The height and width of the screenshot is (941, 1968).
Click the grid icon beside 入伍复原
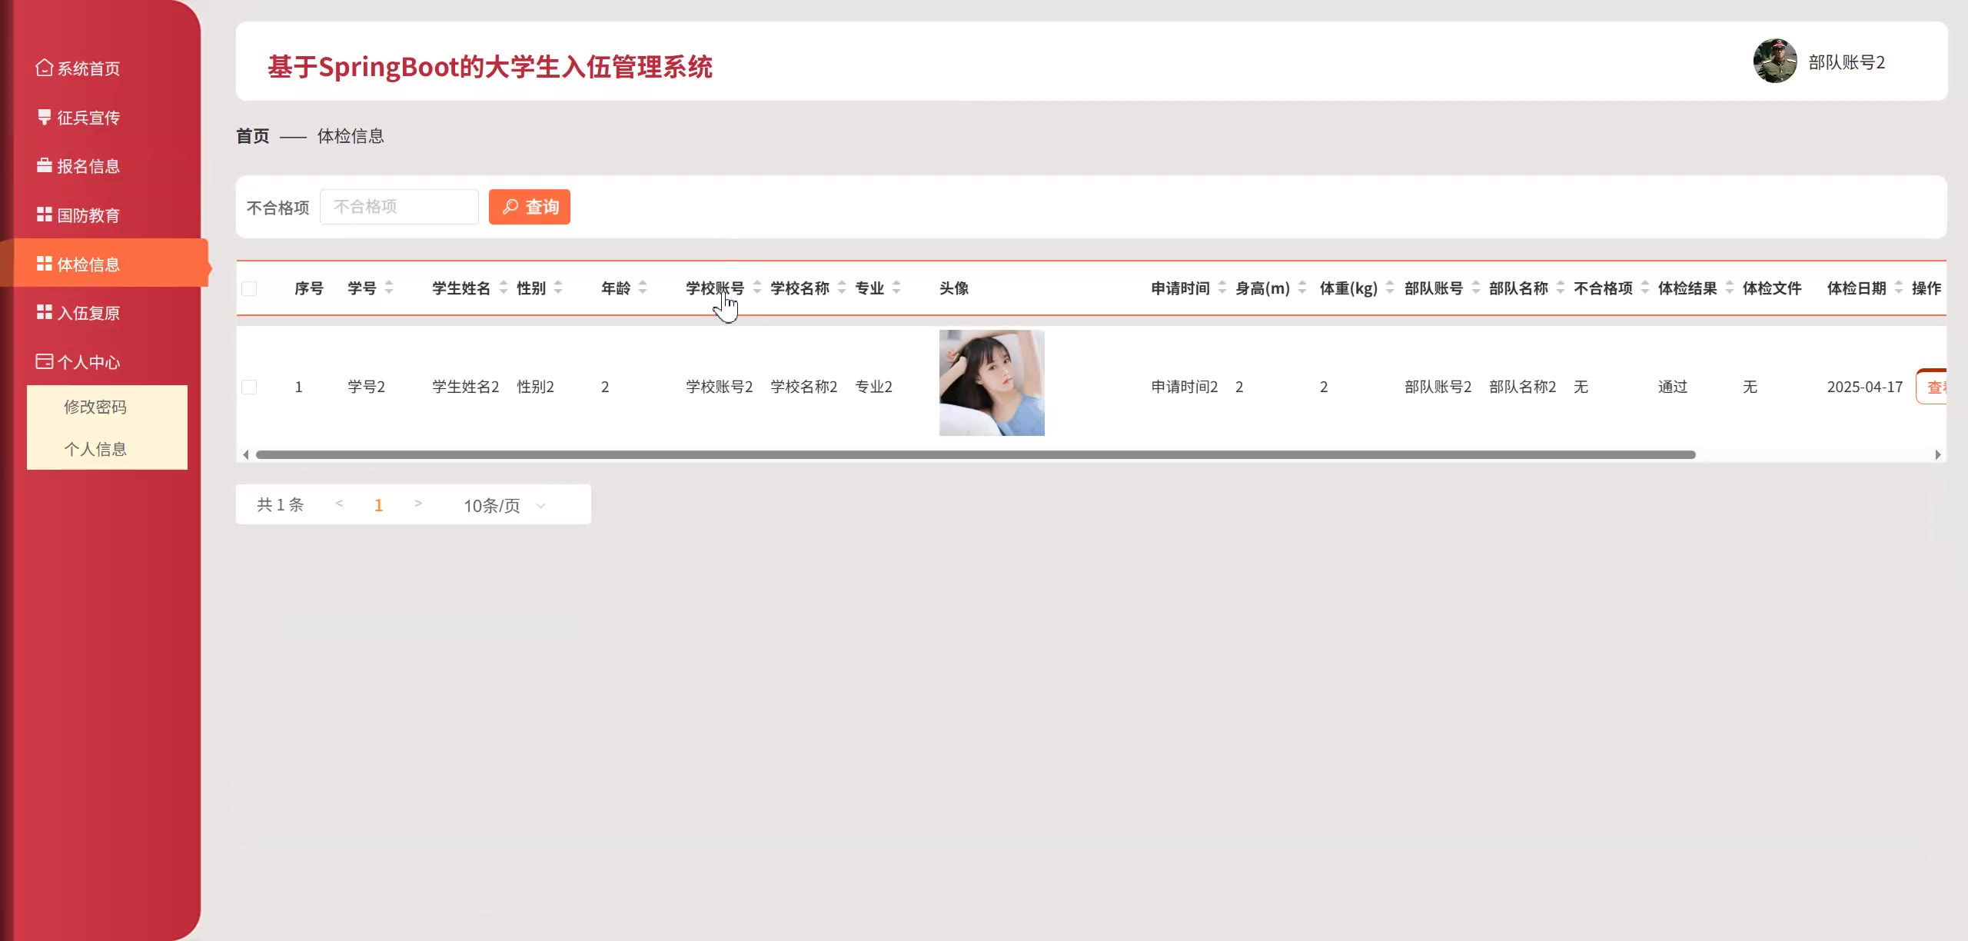[44, 312]
